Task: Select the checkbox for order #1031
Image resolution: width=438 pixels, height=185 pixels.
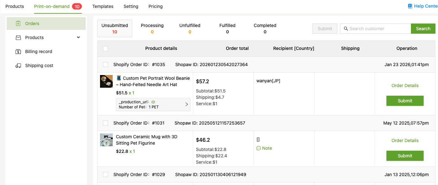Action: pos(105,123)
